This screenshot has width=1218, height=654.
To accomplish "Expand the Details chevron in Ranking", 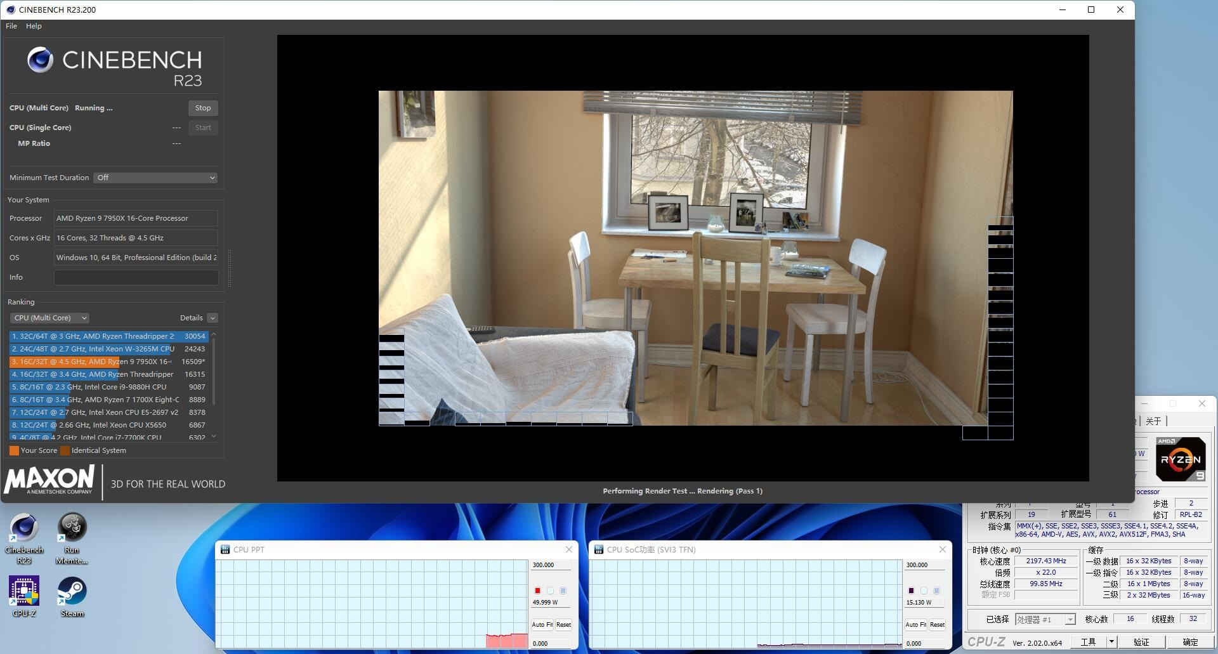I will (213, 318).
